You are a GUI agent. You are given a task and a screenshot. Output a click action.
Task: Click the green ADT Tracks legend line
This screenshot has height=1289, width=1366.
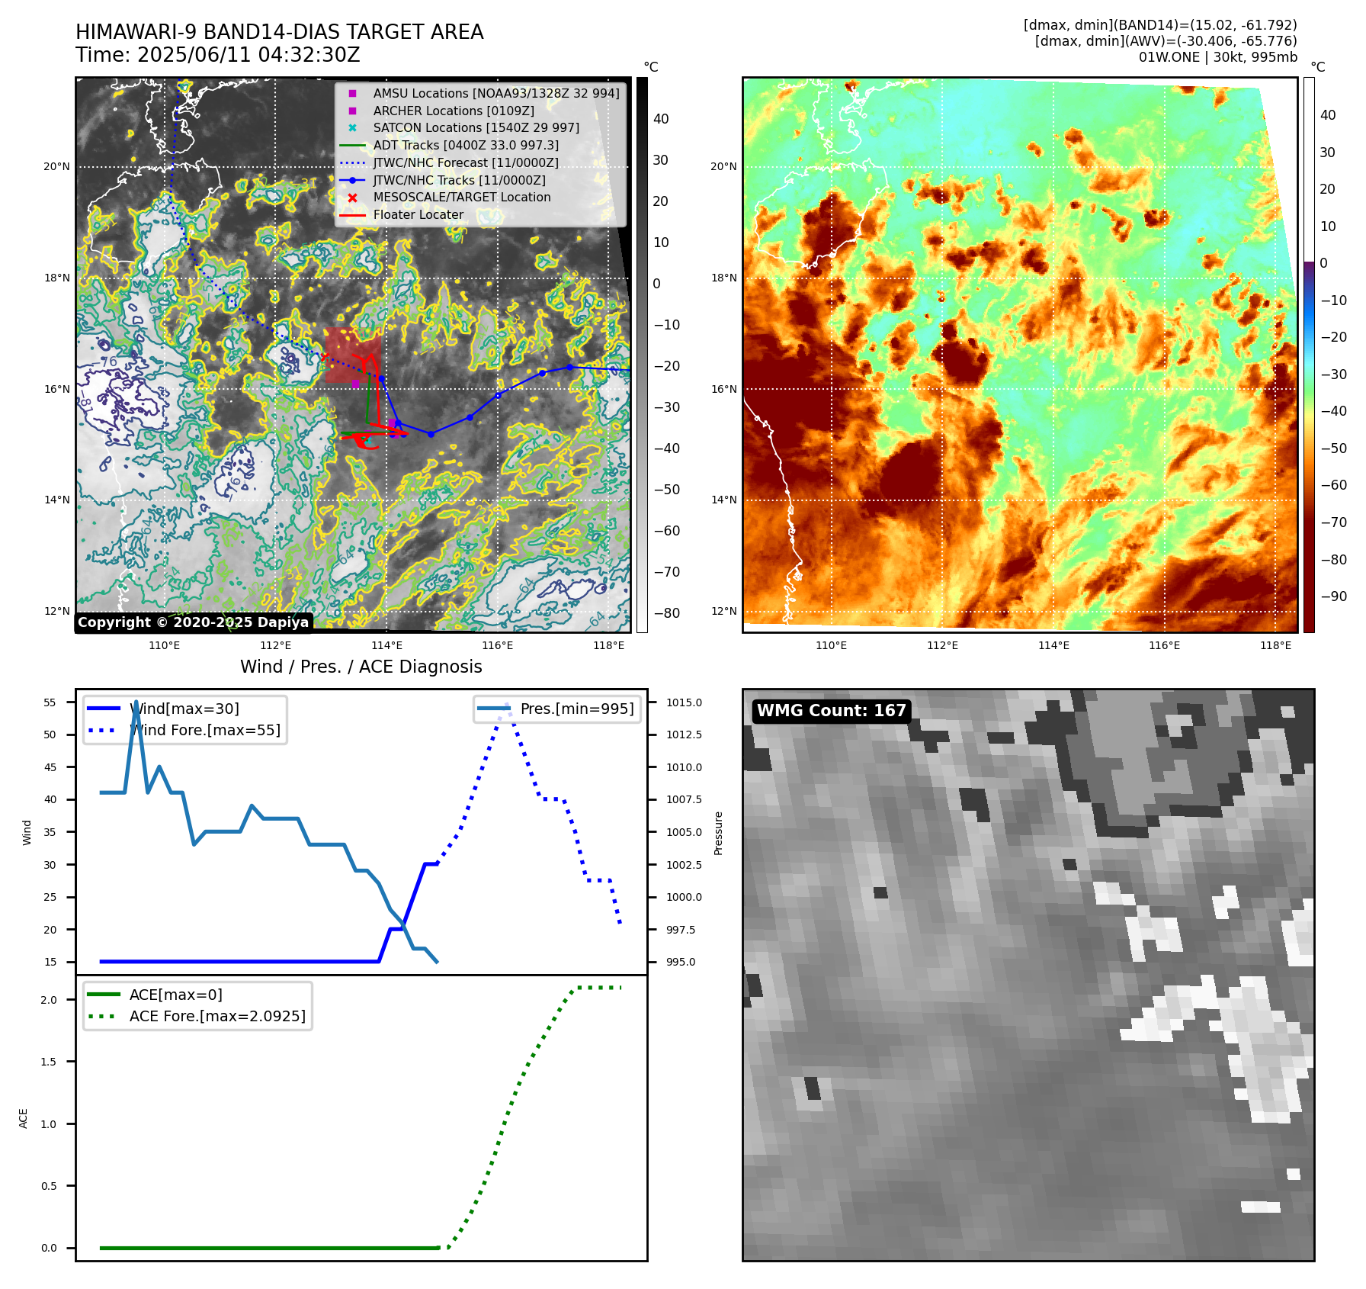click(352, 146)
